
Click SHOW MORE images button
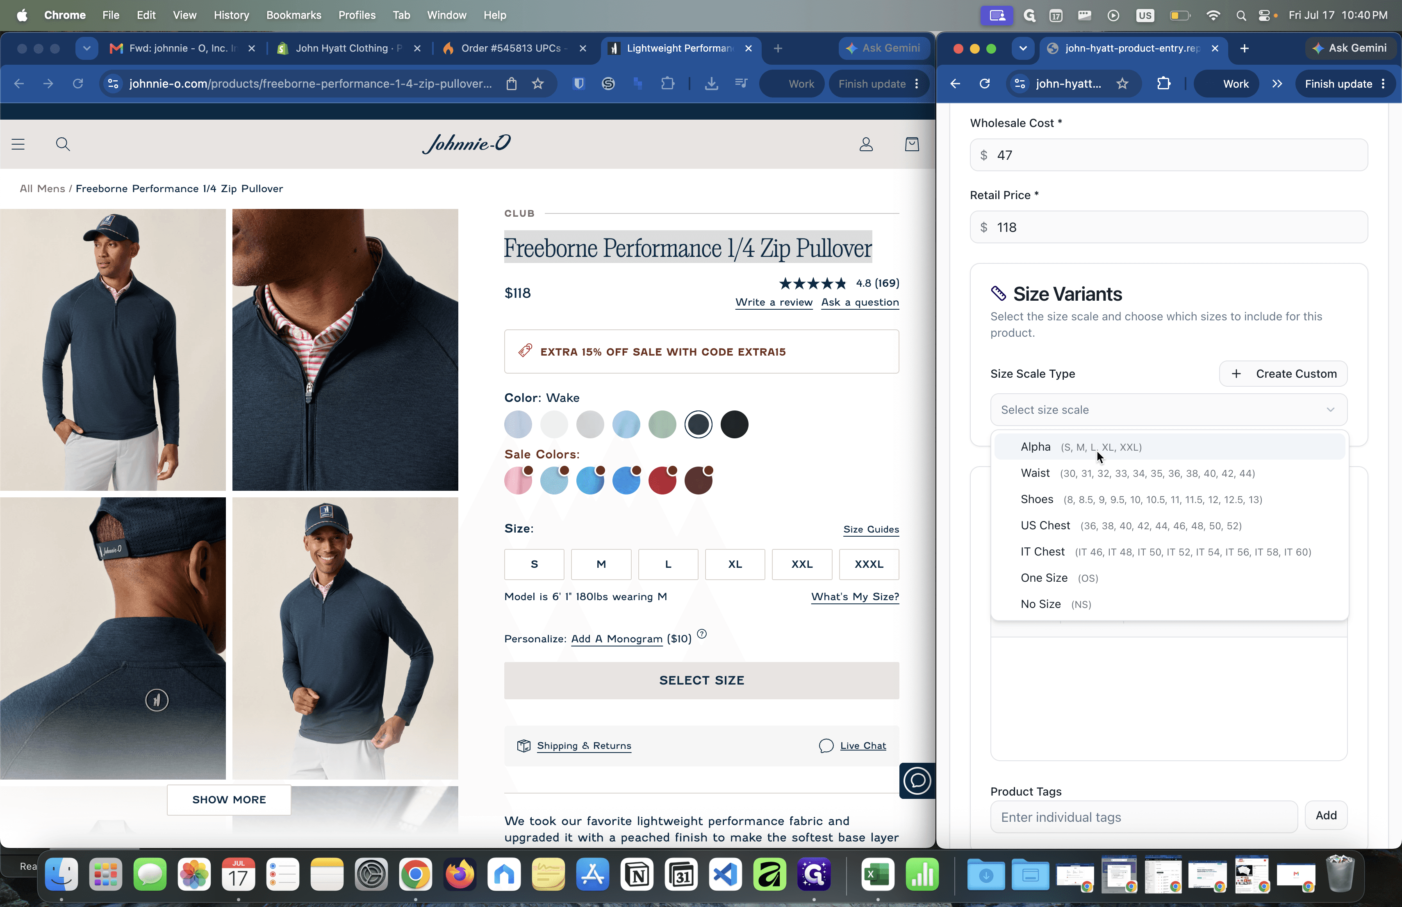tap(229, 799)
